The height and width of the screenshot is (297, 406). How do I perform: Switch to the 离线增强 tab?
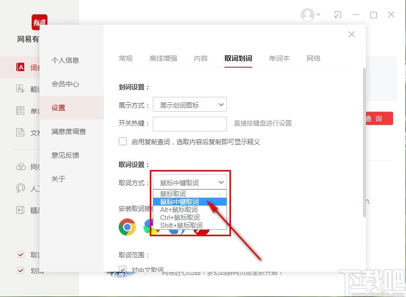163,58
